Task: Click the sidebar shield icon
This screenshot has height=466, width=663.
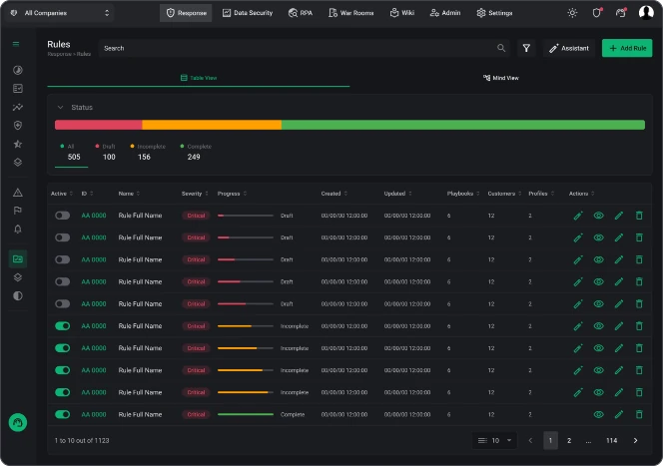Action: (x=18, y=126)
